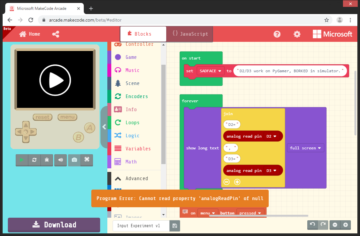Open a new browser tab

(91, 8)
